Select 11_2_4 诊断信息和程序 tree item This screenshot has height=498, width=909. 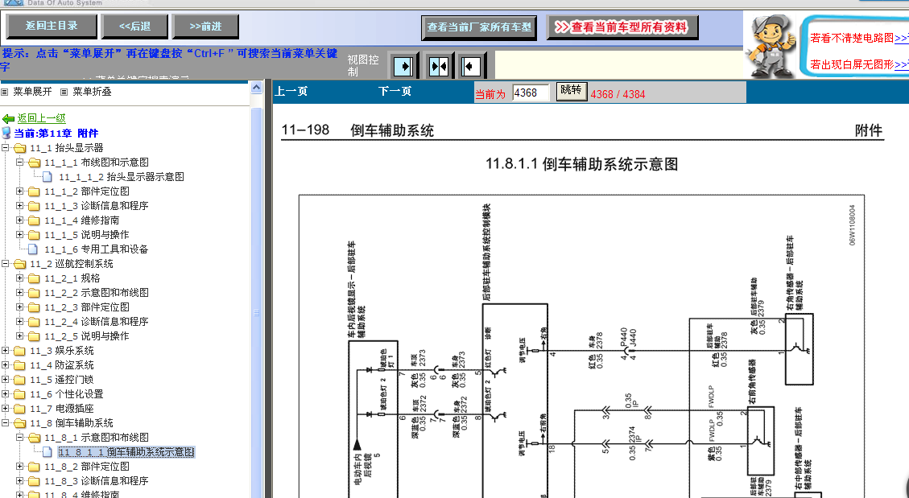(x=97, y=321)
